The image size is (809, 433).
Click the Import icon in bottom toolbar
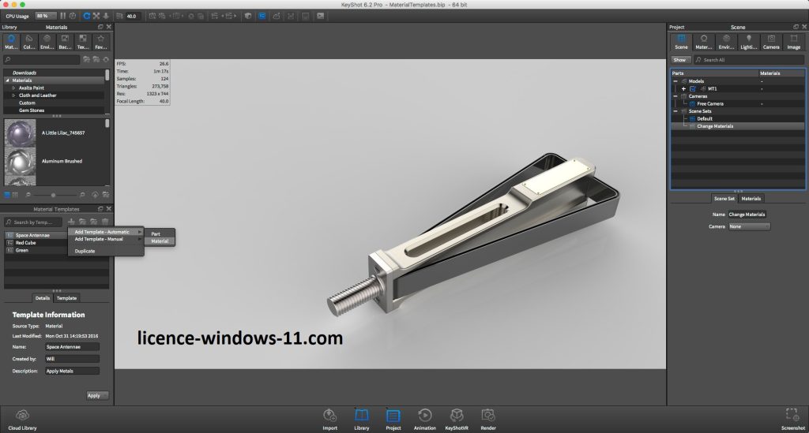330,417
